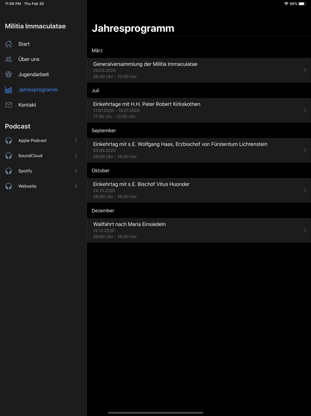Click the Über uns people icon
Viewport: 311px width, 416px height.
[9, 59]
